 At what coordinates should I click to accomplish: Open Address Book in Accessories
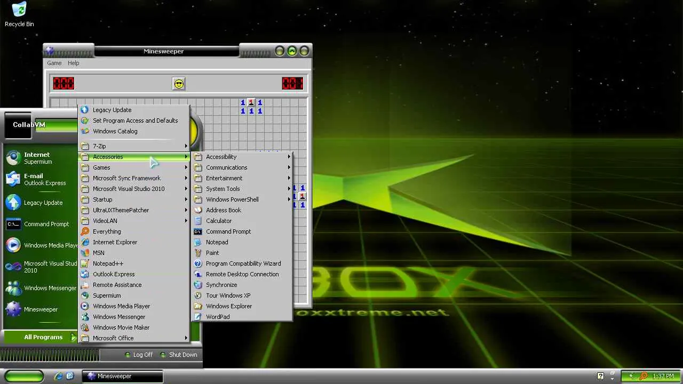[242, 210]
